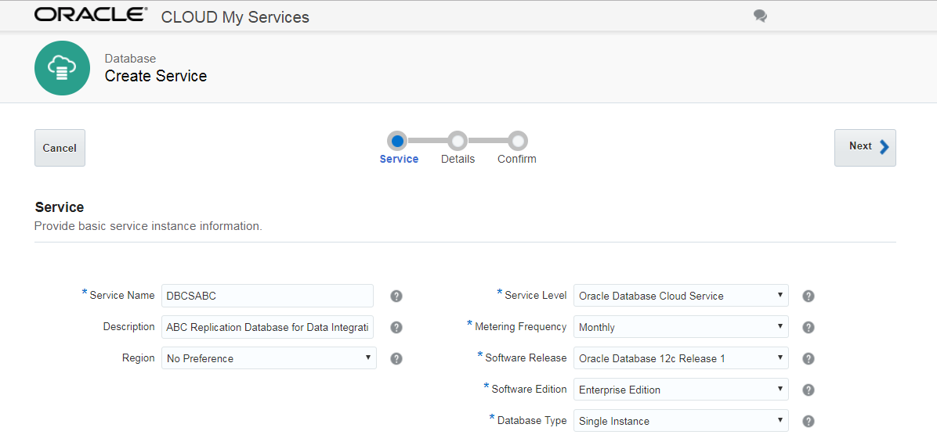Click the Metering Frequency label

520,326
